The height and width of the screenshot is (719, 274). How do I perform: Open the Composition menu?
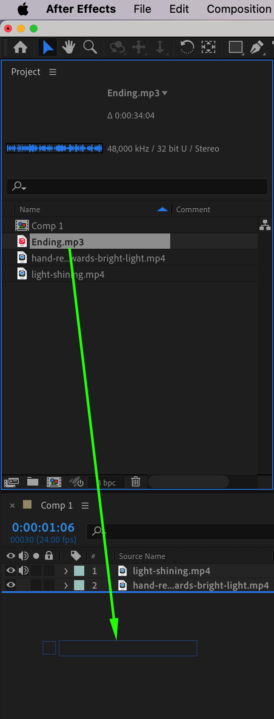pos(239,9)
